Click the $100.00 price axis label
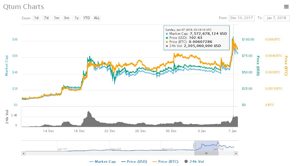Image resolution: width=300 pixels, height=166 pixels. (248, 39)
